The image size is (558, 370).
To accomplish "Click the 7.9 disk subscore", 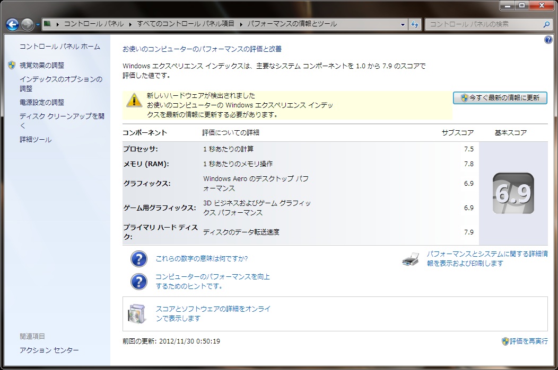I will (469, 232).
